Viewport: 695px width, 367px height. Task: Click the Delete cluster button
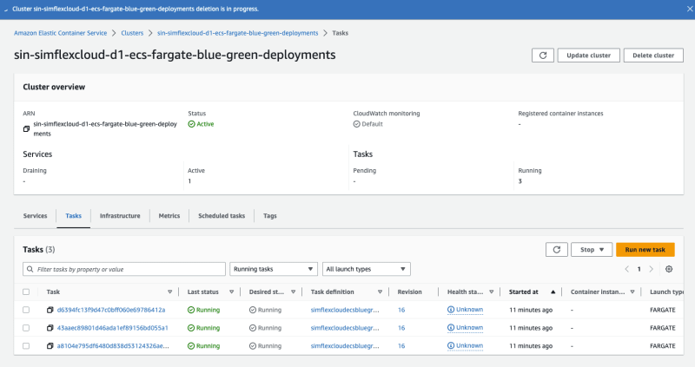click(653, 56)
